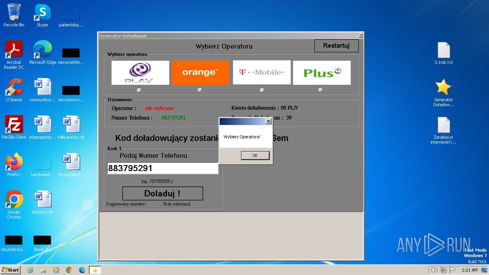The height and width of the screenshot is (275, 489).
Task: Select the hardwaret... desktop icon
Action: click(x=42, y=168)
